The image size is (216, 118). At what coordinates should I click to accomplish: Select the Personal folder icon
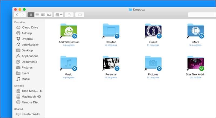[x=111, y=63]
